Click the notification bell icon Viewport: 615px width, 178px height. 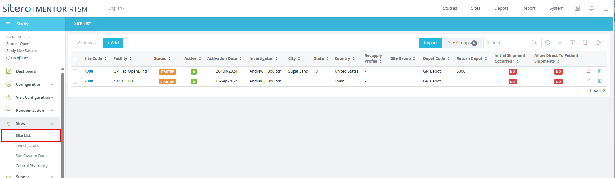[591, 8]
